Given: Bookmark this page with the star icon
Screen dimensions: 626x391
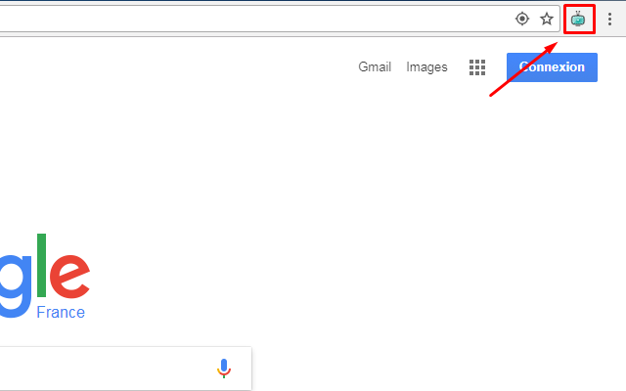Looking at the screenshot, I should point(547,19).
